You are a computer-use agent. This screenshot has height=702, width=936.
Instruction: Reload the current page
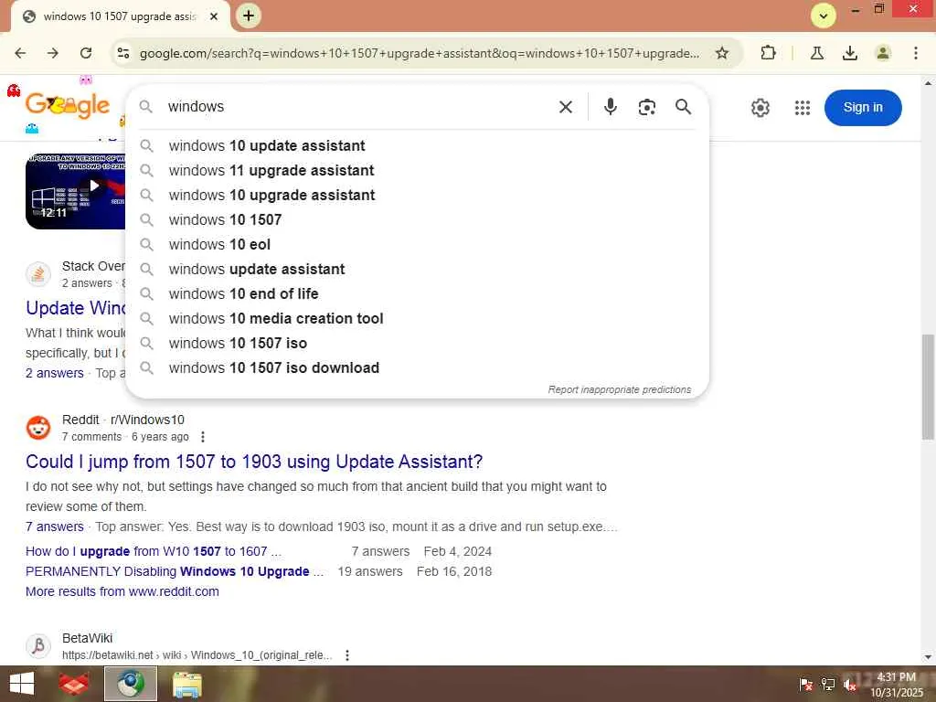pyautogui.click(x=86, y=53)
